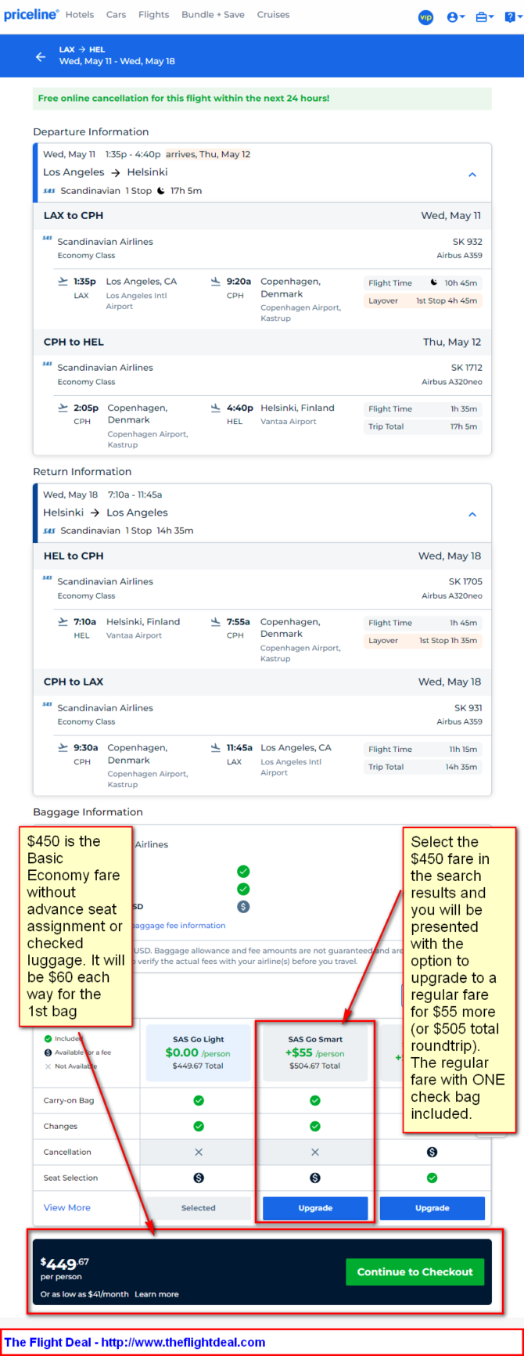
Task: Click the free online cancellation banner
Action: pyautogui.click(x=262, y=99)
